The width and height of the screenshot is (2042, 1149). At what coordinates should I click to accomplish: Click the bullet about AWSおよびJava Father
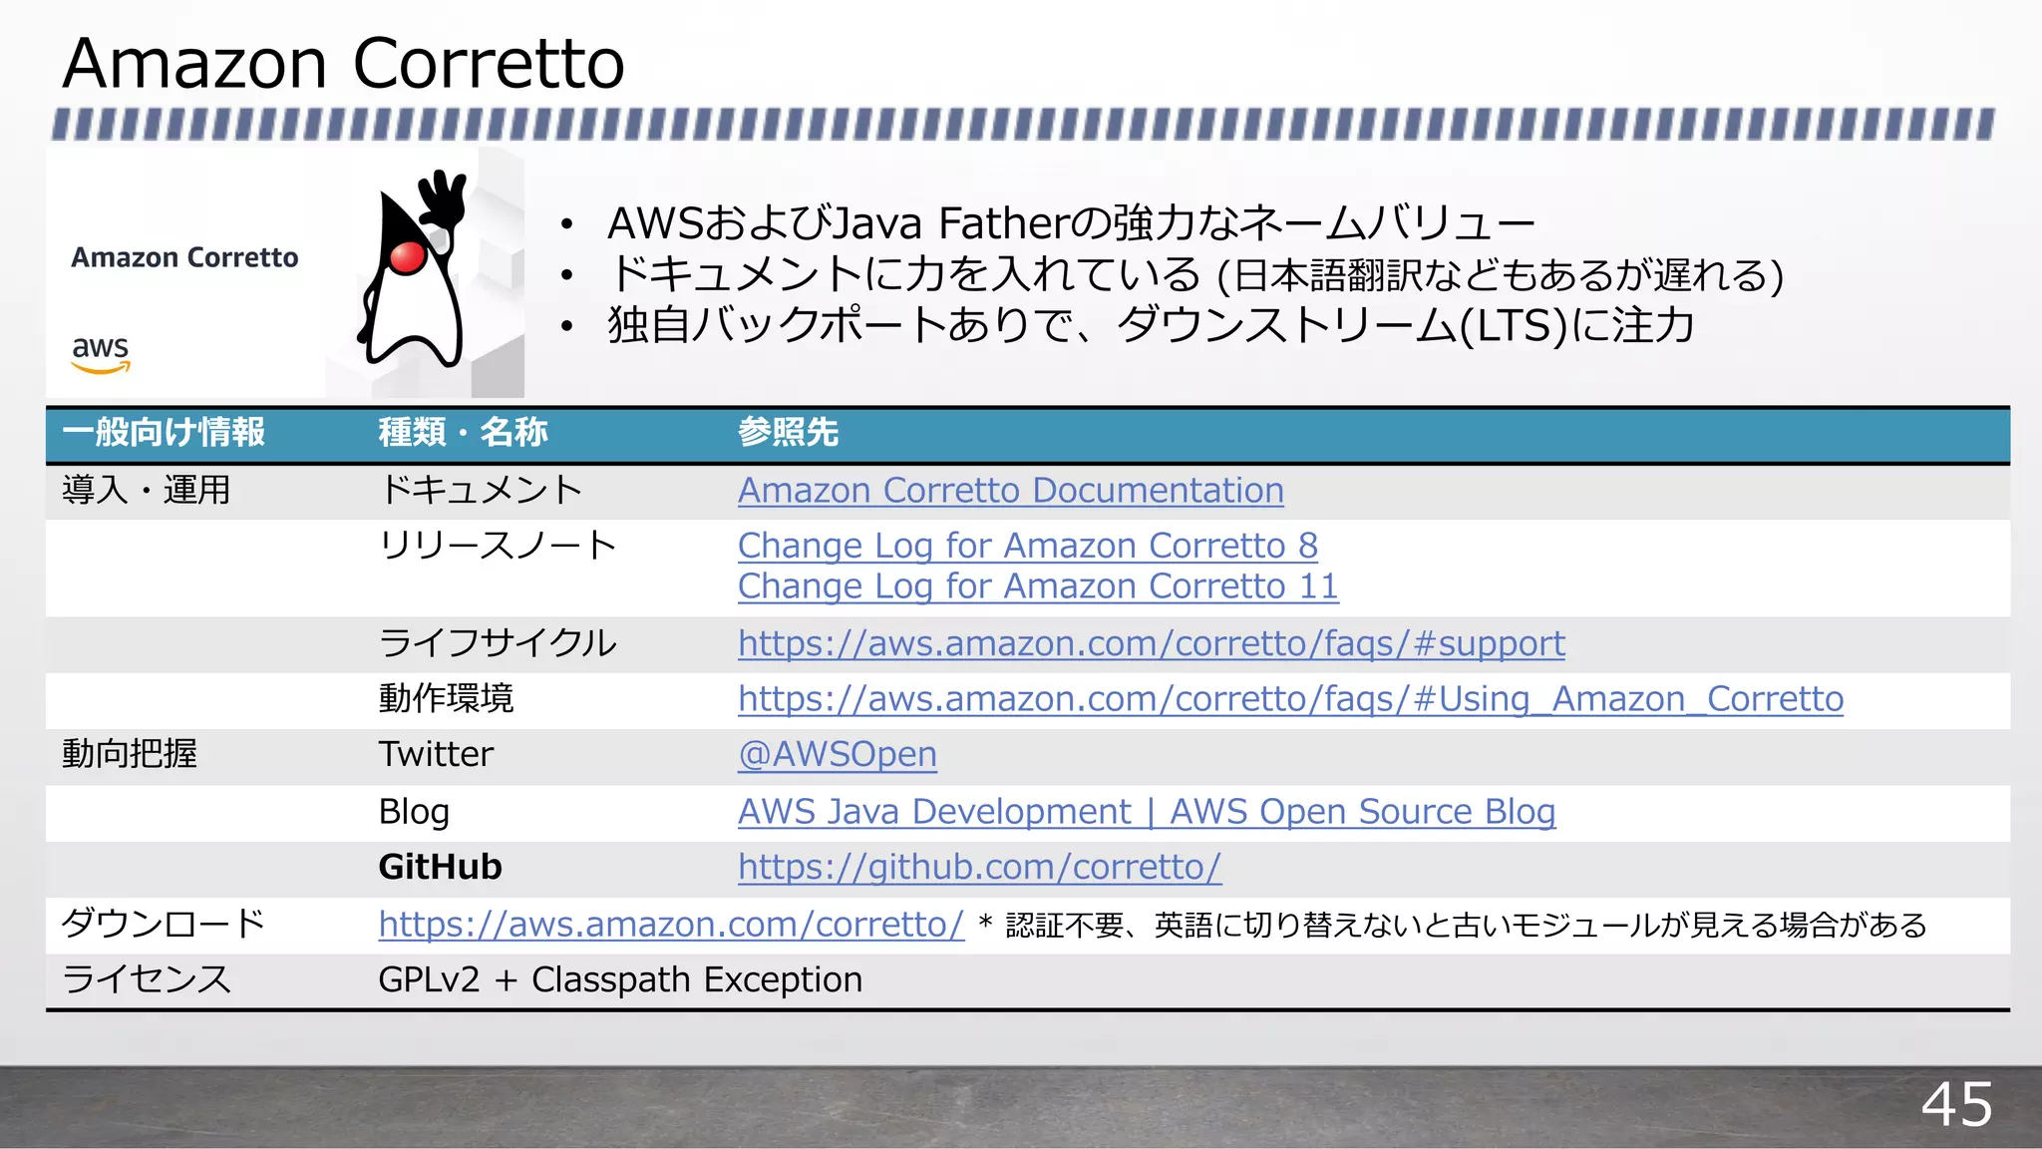[x=1071, y=223]
